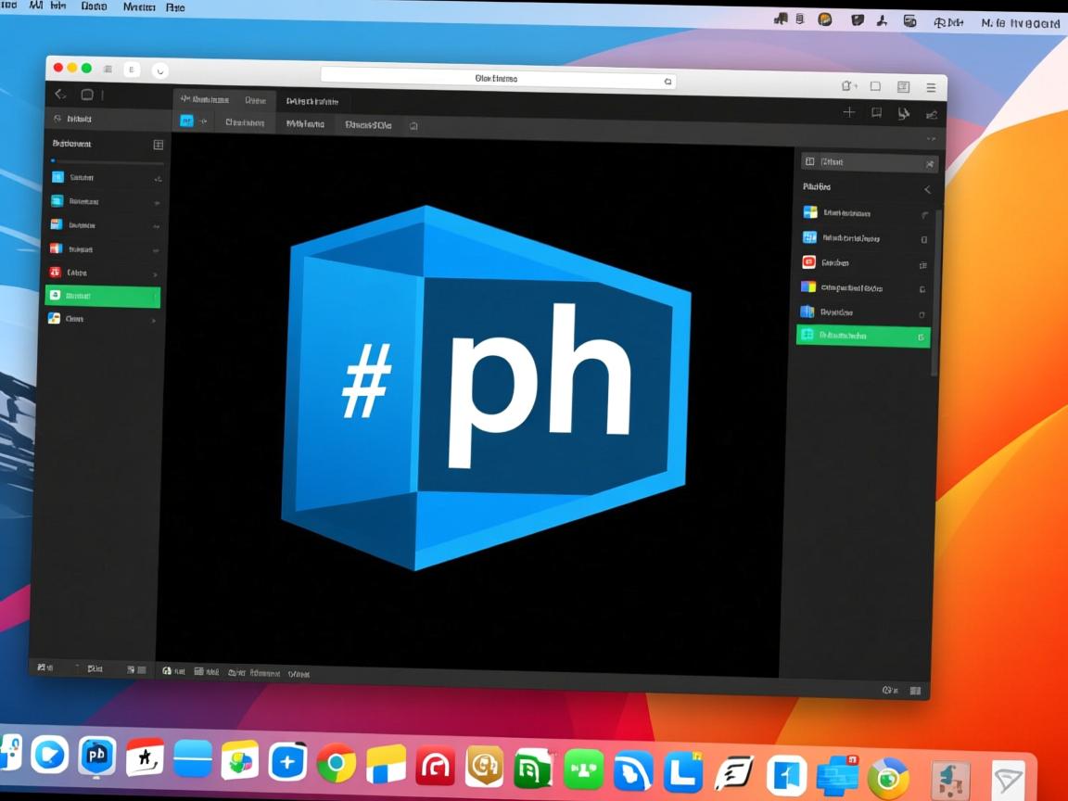Open the blue tiles plugin icon in the Plugins panel
Viewport: 1068px width, 801px height.
pos(807,237)
